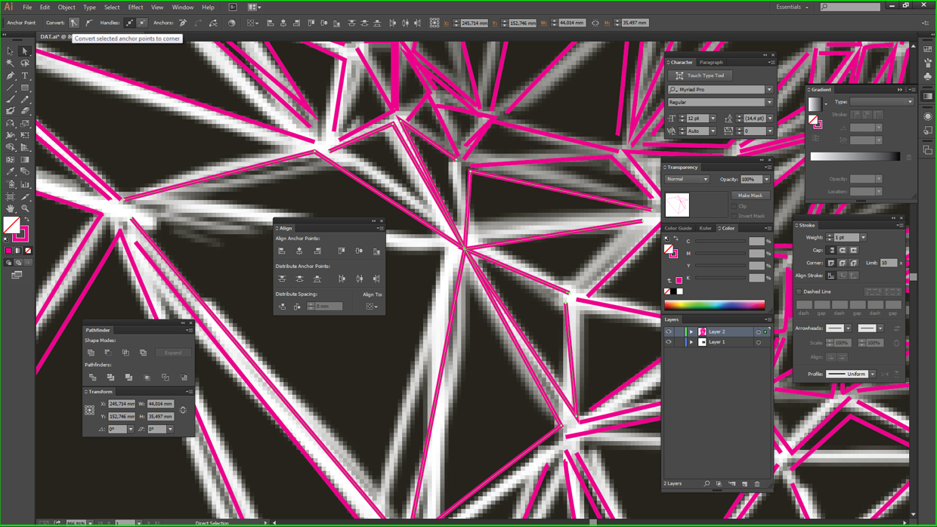Switch to the Paragraph tab
937x527 pixels.
click(711, 63)
